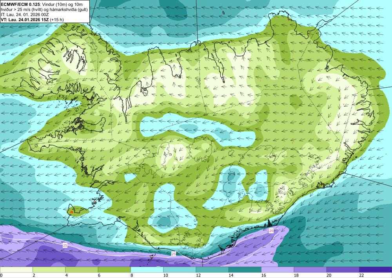Click the 0–2 m/s pale cream legend swatch
This screenshot has width=392, height=278.
(x=16, y=270)
